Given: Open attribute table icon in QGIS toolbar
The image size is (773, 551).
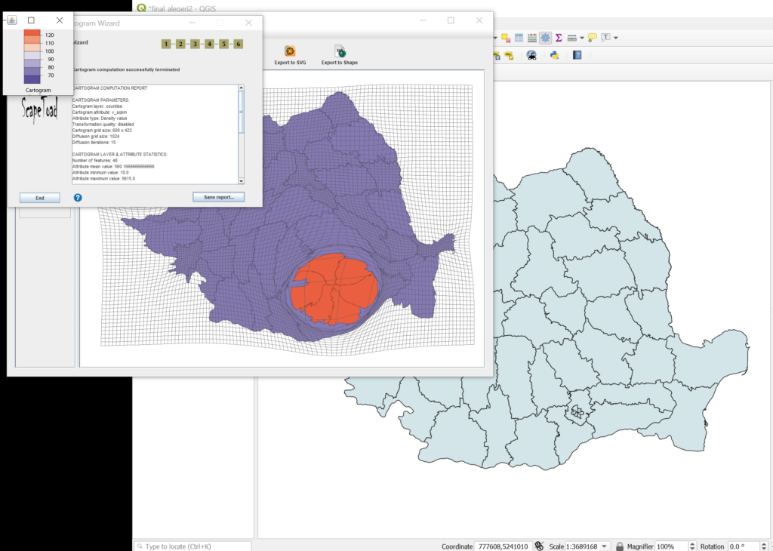Looking at the screenshot, I should click(519, 38).
